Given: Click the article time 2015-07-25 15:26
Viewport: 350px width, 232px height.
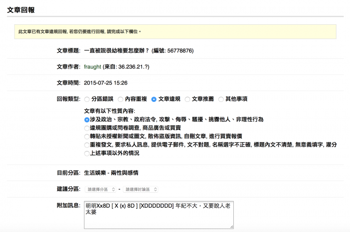Looking at the screenshot, I should (x=105, y=83).
